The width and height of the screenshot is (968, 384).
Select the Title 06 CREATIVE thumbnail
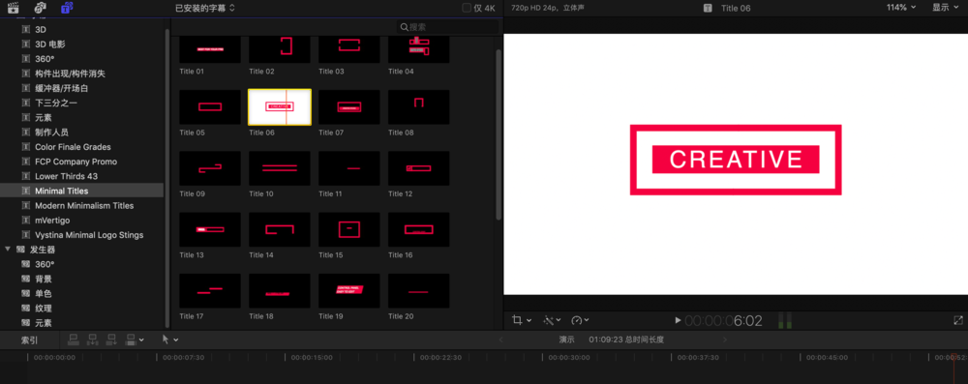tap(280, 107)
